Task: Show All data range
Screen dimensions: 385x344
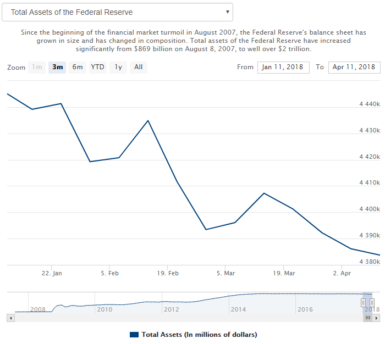Action: [x=139, y=67]
